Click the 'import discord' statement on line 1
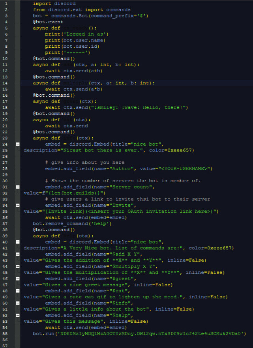 tap(54, 4)
